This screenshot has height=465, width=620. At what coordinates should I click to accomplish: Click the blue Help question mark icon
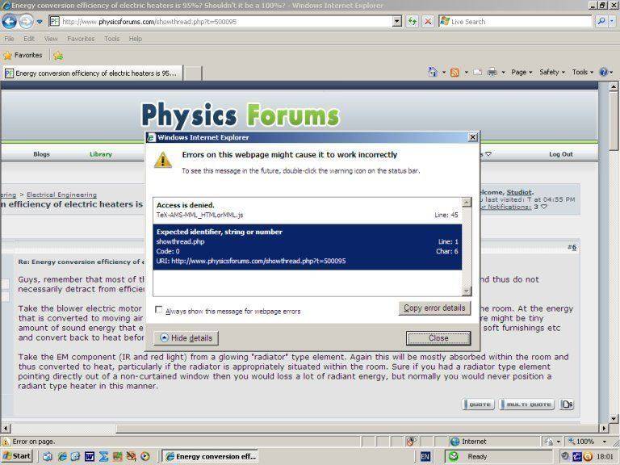pos(603,72)
